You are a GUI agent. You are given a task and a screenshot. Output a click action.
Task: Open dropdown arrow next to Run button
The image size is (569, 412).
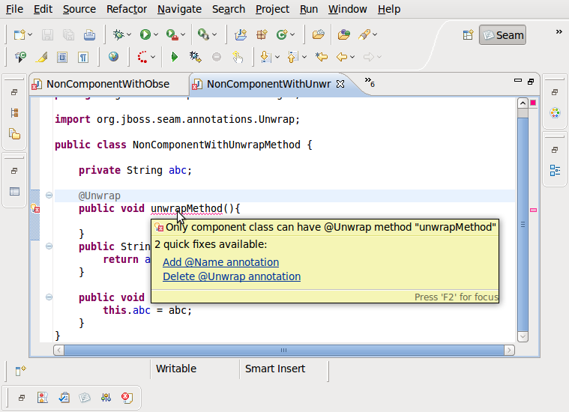pos(156,35)
